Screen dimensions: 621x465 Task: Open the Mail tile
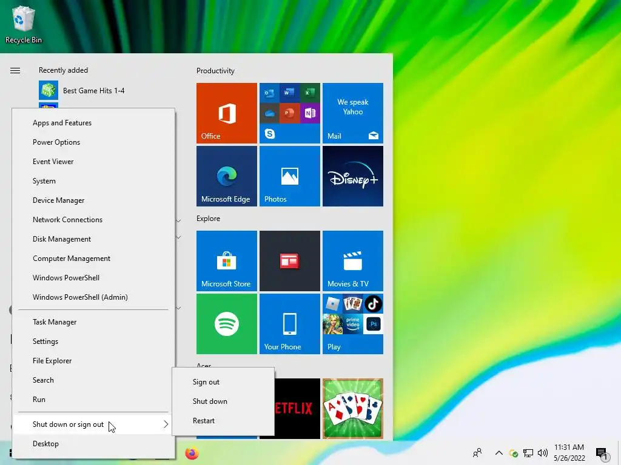(x=353, y=113)
